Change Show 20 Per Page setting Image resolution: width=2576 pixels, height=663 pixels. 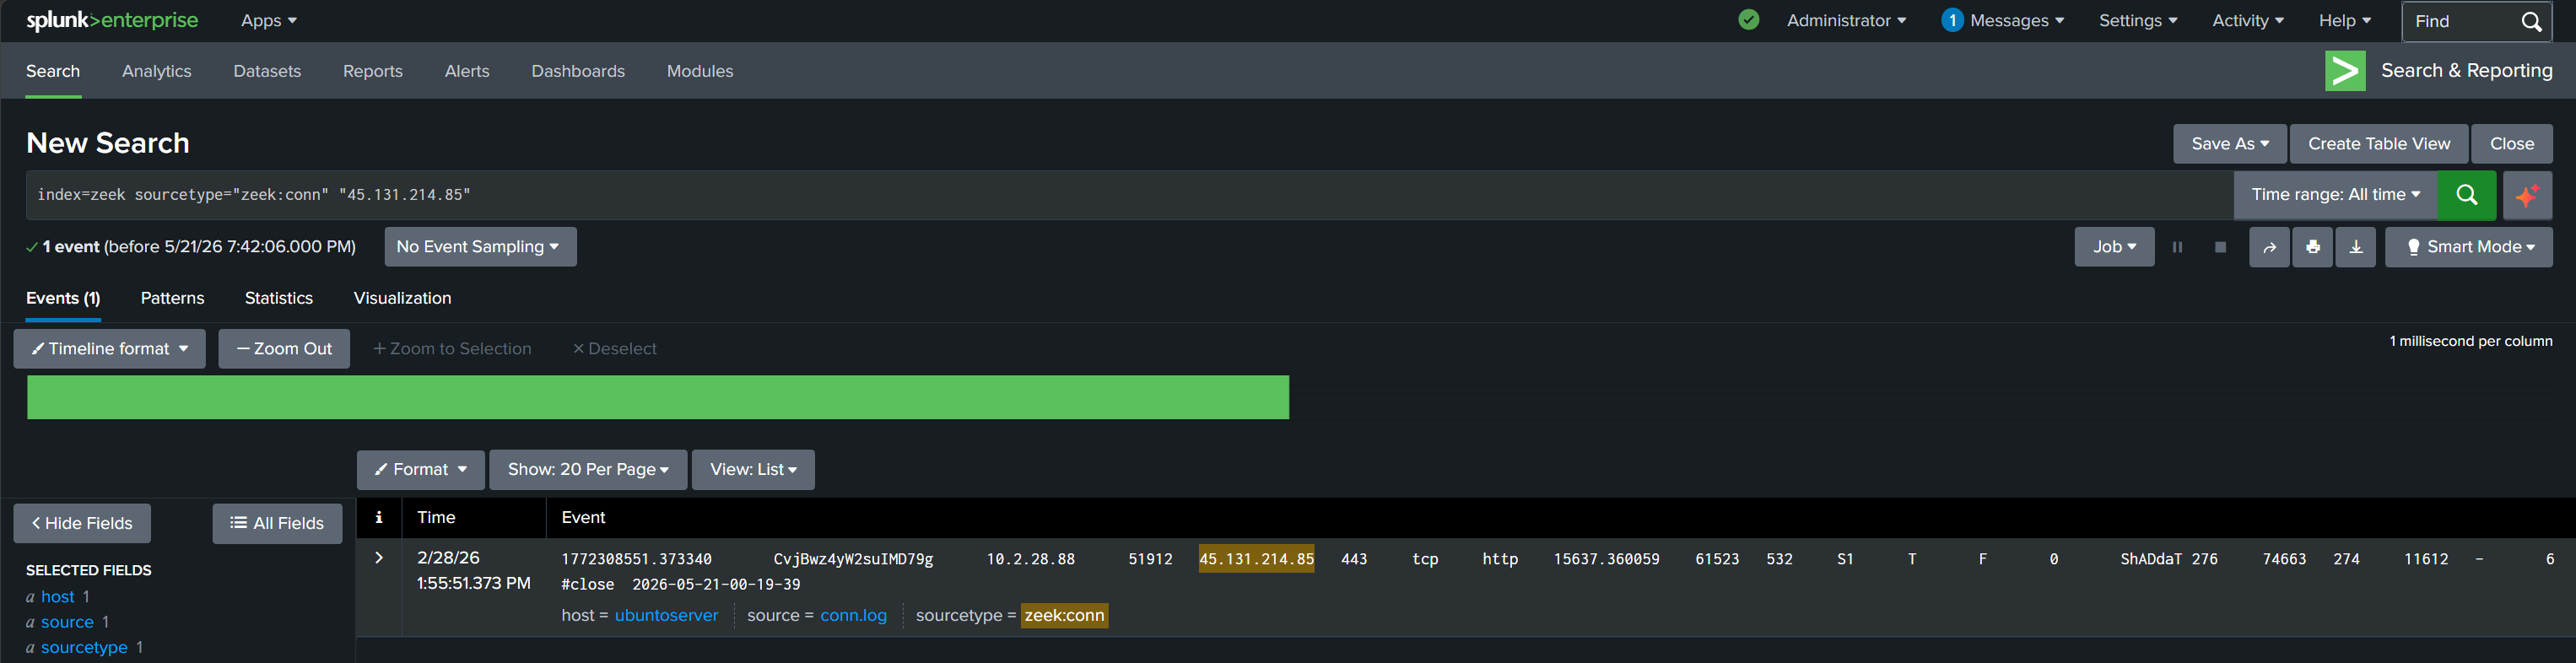588,470
